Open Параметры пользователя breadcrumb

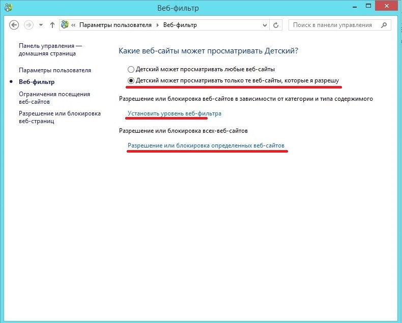(x=116, y=25)
